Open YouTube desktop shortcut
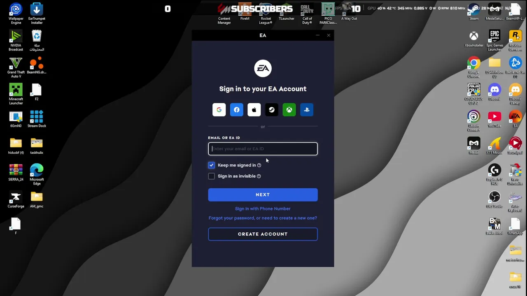527x296 pixels. pos(494,119)
